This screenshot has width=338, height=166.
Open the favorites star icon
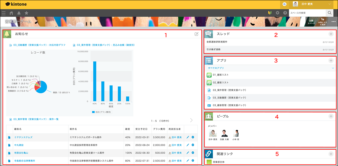pos(26,13)
